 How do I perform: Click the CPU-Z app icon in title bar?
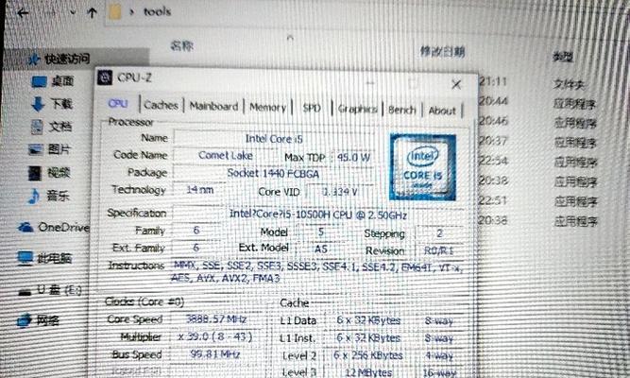tap(105, 77)
